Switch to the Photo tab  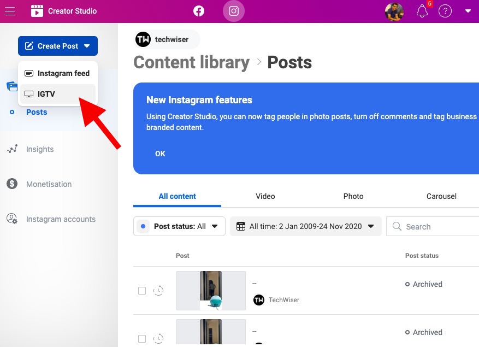353,196
